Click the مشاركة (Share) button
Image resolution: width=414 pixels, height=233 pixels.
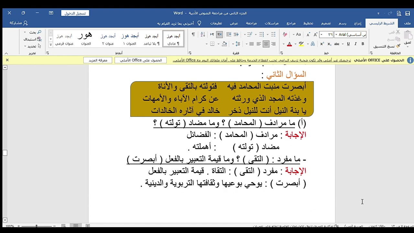19,23
